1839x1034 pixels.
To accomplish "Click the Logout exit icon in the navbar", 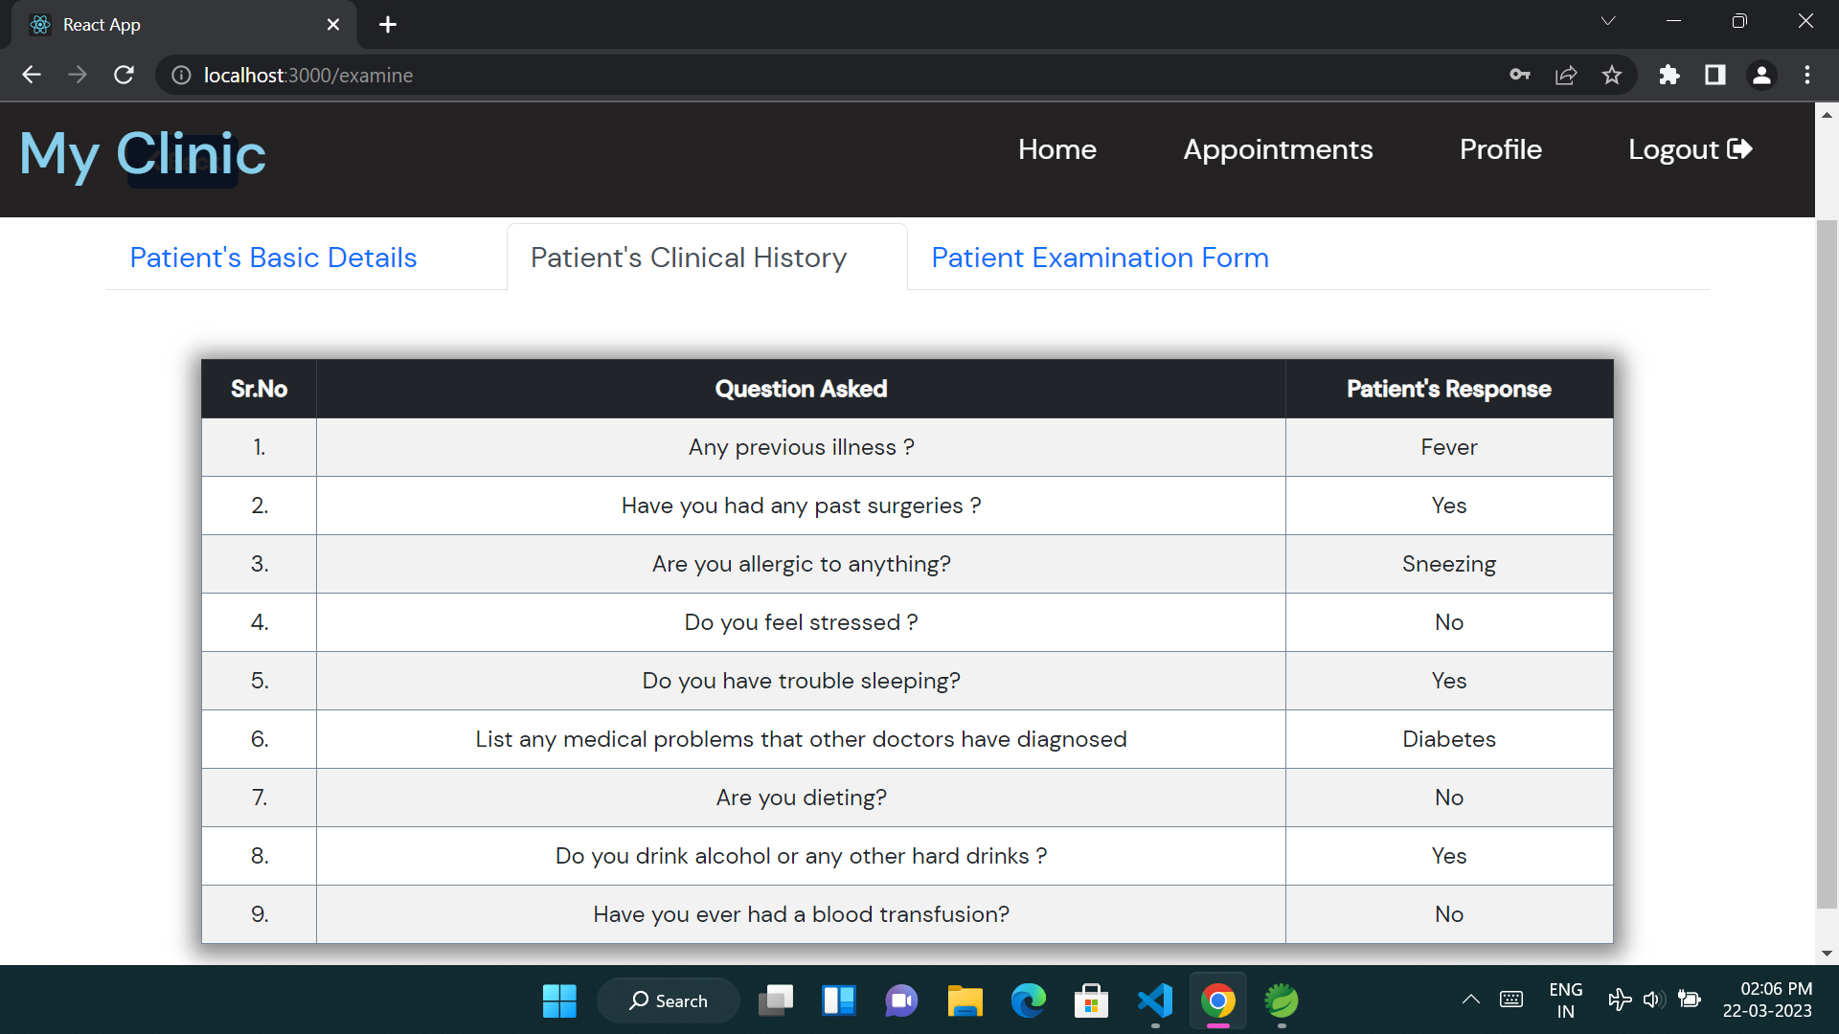I will [x=1740, y=148].
